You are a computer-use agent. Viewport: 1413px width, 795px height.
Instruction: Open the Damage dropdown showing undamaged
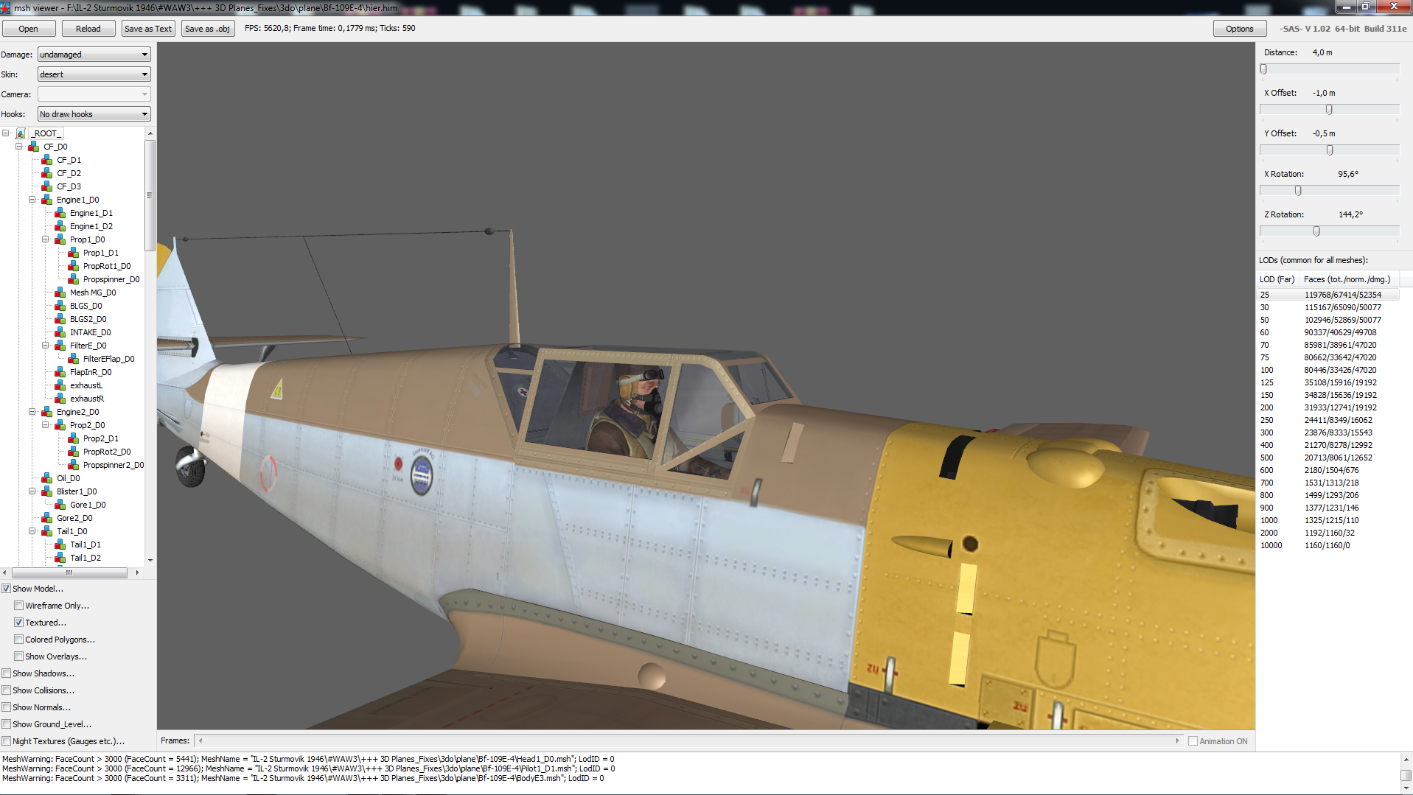pos(94,55)
